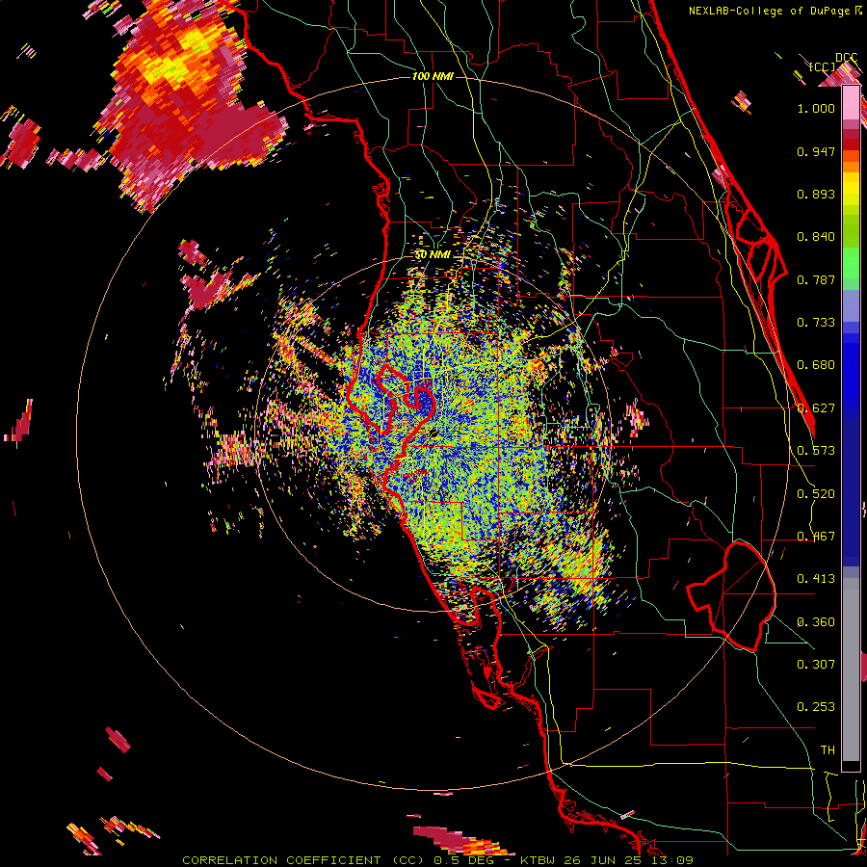Pick the pink segment at color bar top
Image resolution: width=867 pixels, height=867 pixels.
851,103
